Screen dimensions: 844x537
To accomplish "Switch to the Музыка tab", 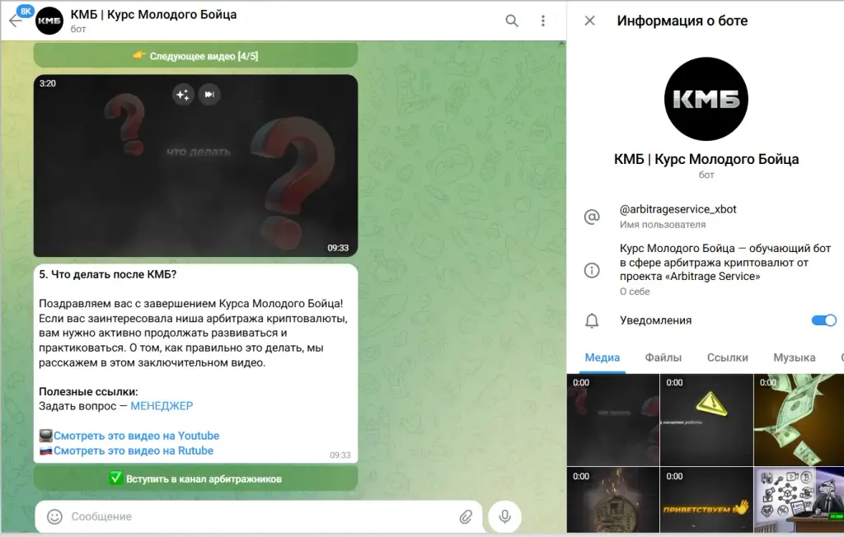I will coord(794,357).
